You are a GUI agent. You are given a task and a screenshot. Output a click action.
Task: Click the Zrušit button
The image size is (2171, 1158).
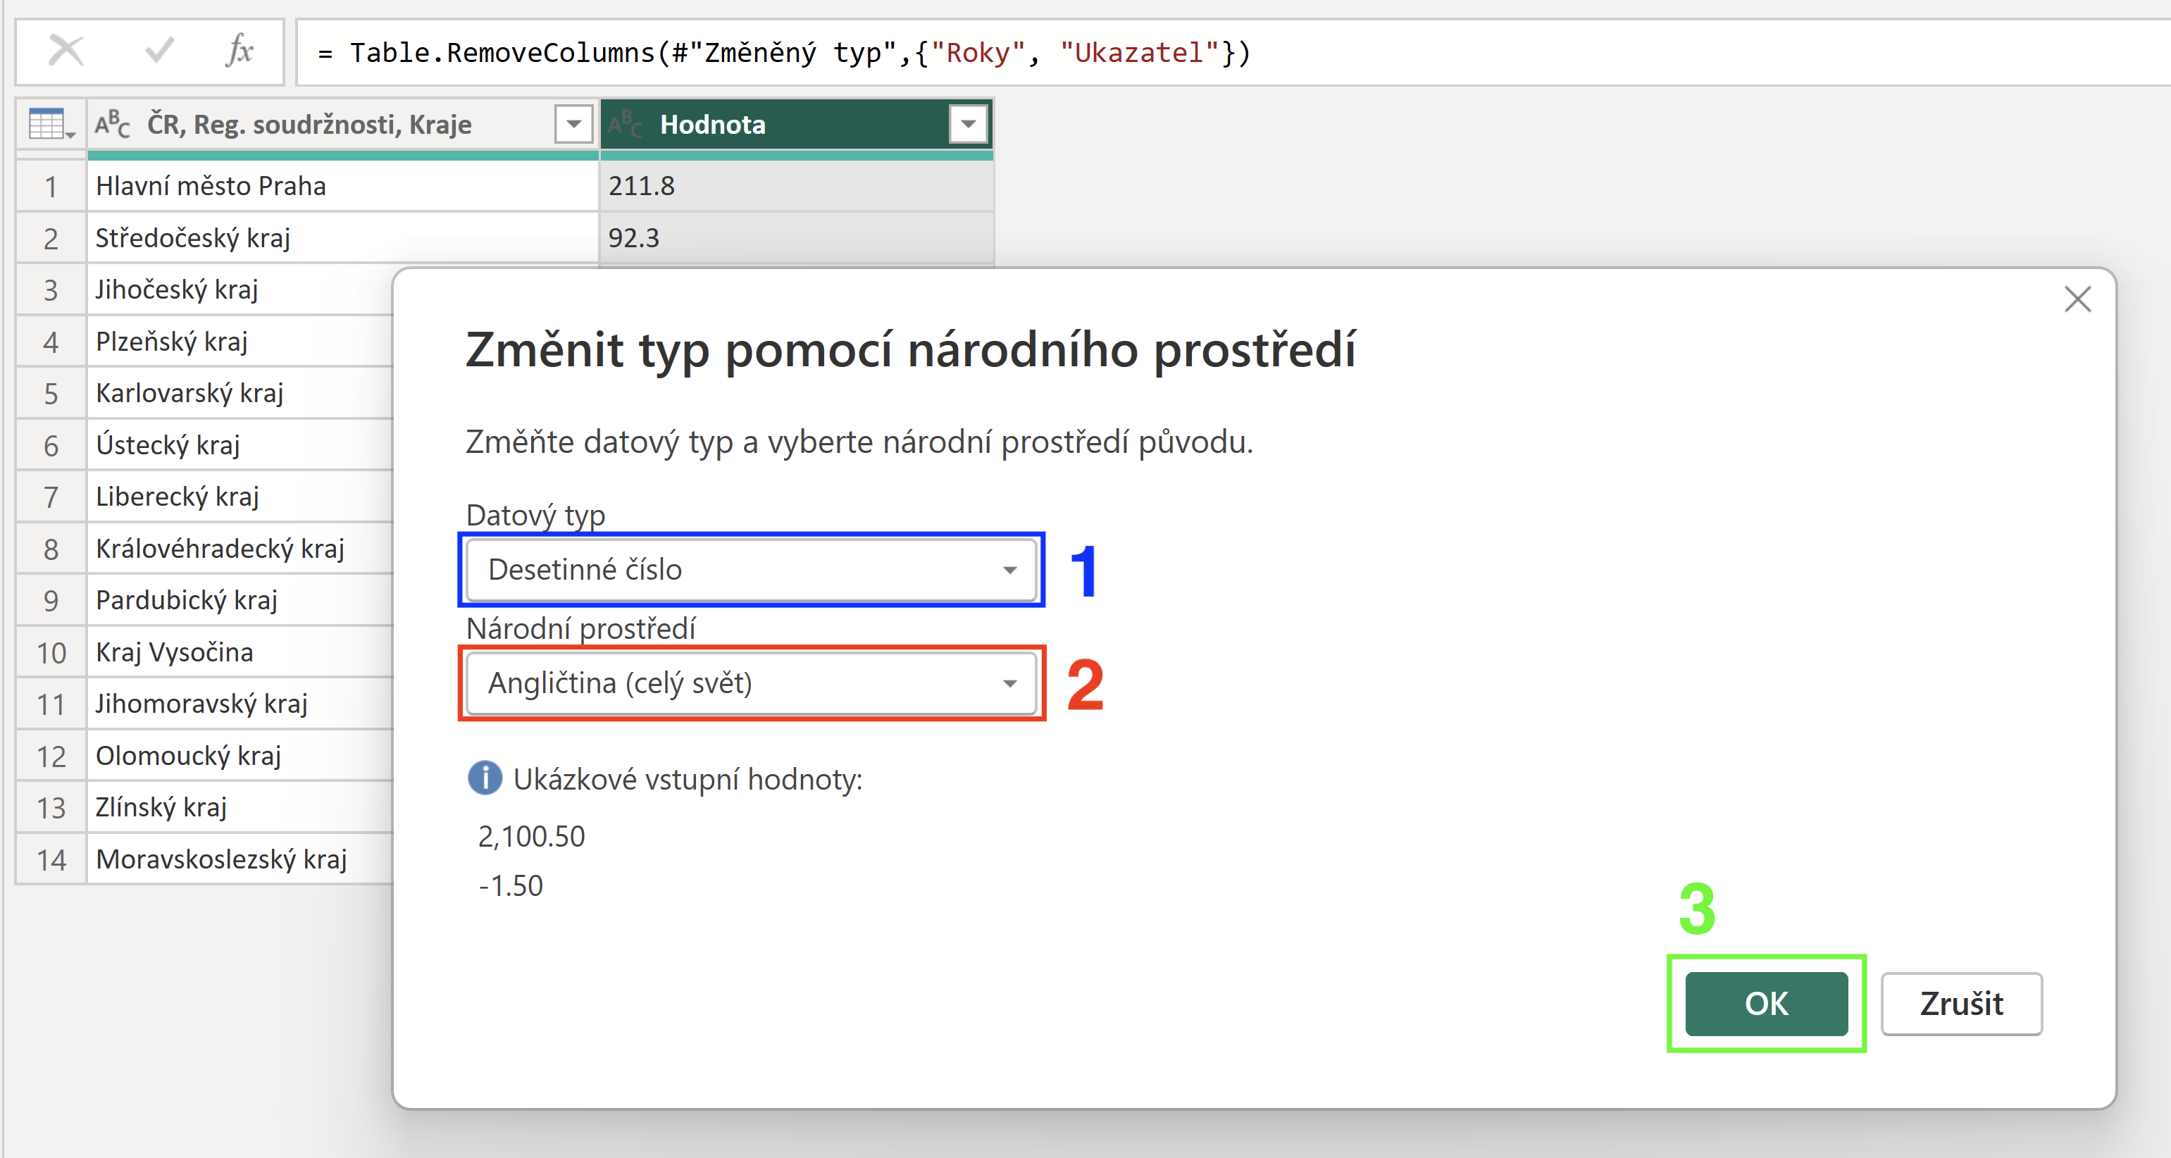coord(1961,1003)
